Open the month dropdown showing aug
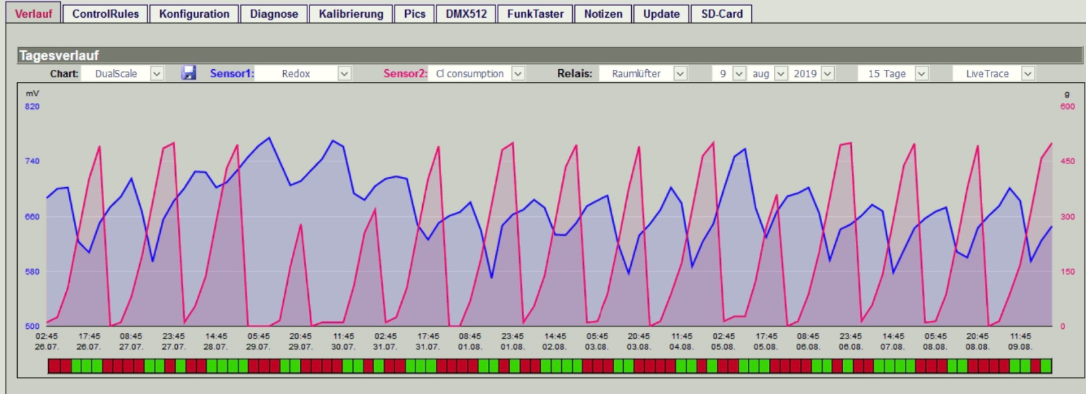The image size is (1086, 394). point(768,73)
